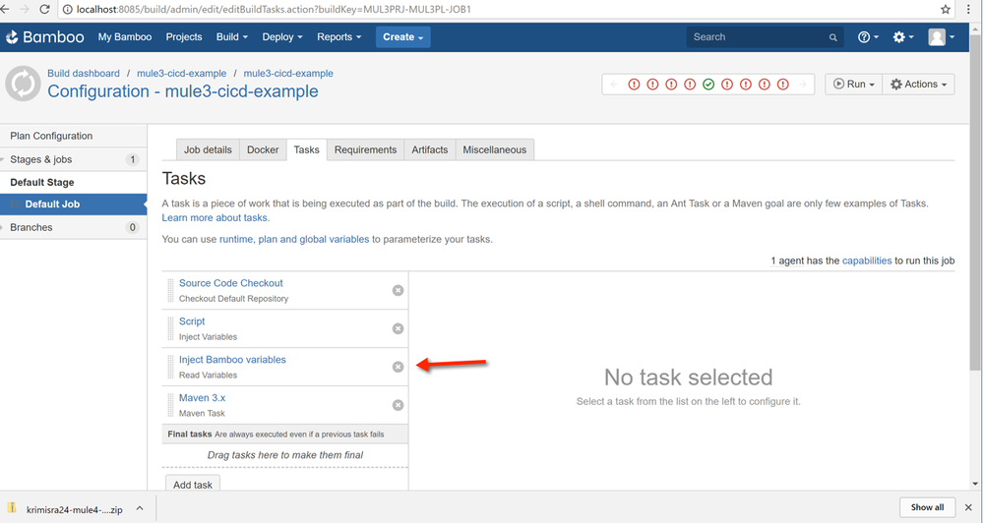Open the site information icon beside localhost URL

tap(68, 10)
